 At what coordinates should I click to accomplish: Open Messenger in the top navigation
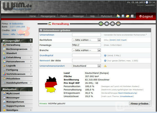coord(78,16)
